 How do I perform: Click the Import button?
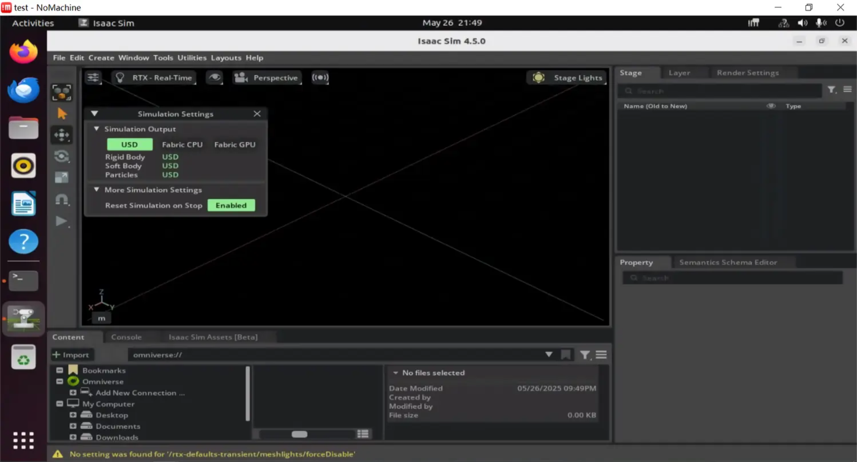71,355
